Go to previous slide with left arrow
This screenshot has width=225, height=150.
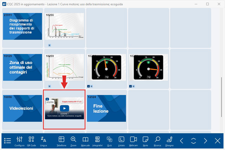point(182,141)
